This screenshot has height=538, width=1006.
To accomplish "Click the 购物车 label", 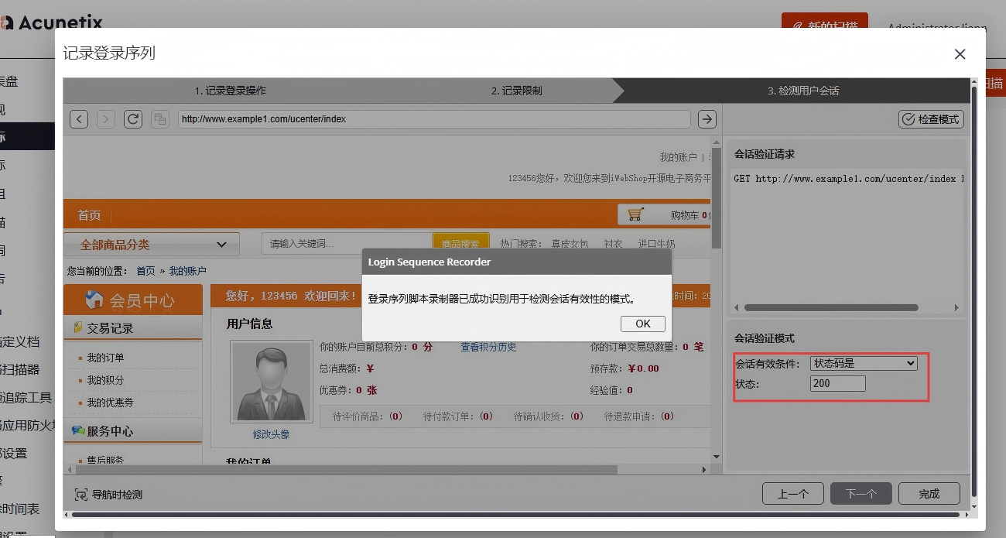I will tap(685, 215).
